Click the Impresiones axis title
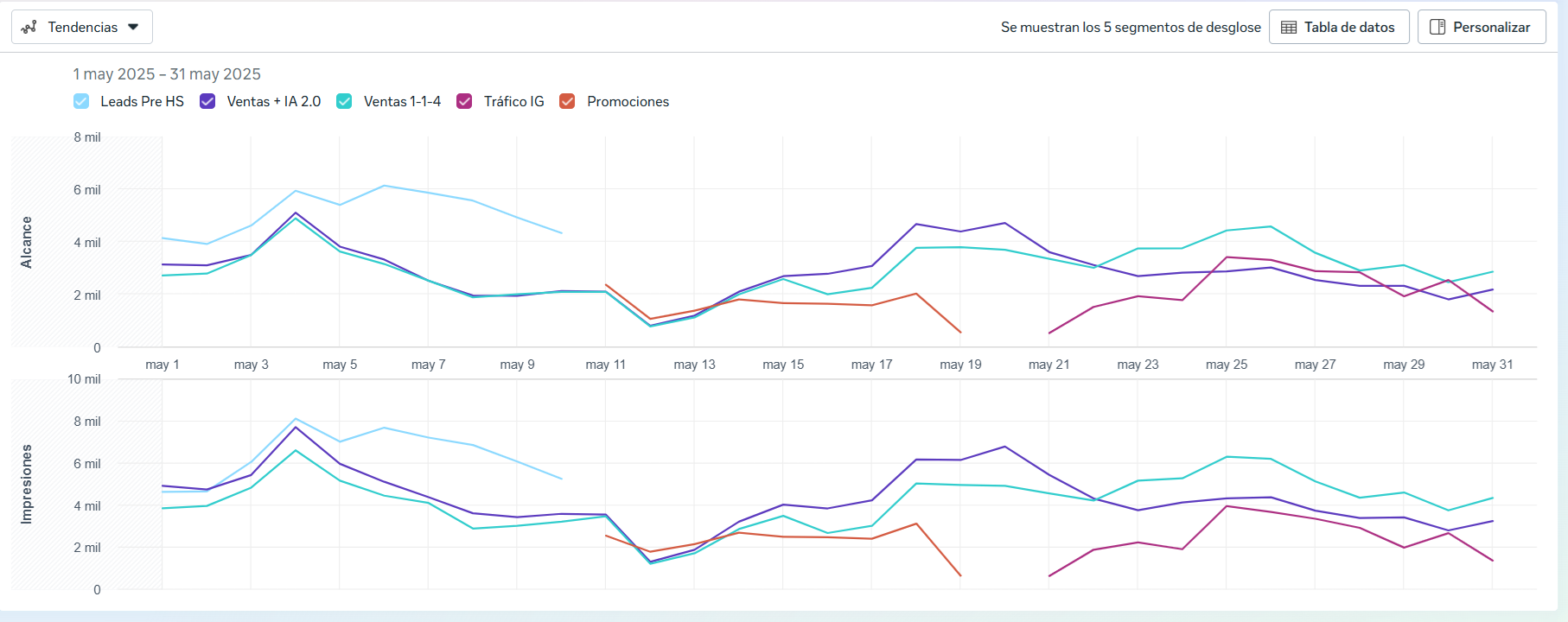Image resolution: width=1568 pixels, height=622 pixels. (27, 484)
